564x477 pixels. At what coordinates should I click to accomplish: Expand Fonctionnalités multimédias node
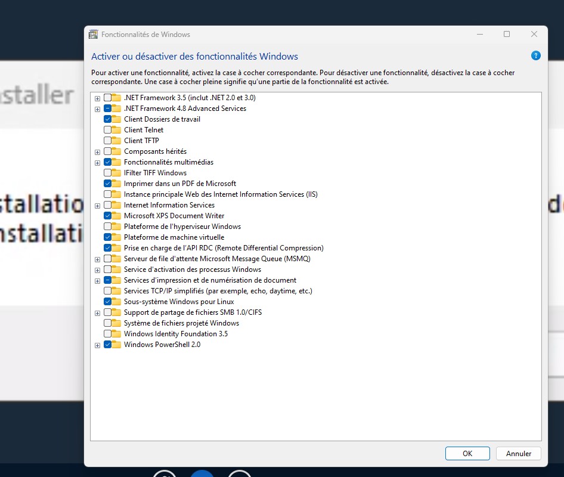pyautogui.click(x=97, y=163)
